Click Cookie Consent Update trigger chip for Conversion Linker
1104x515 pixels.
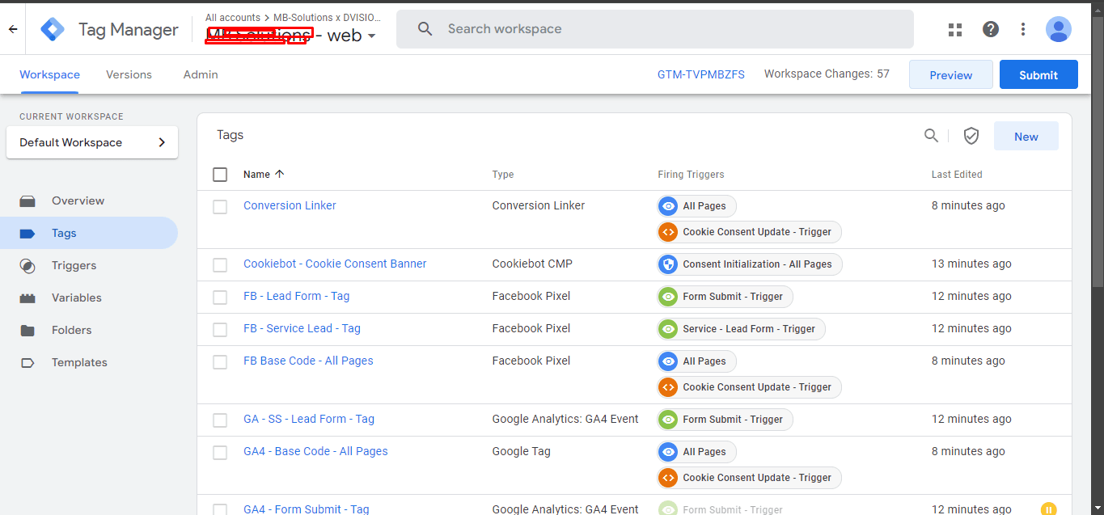(750, 232)
